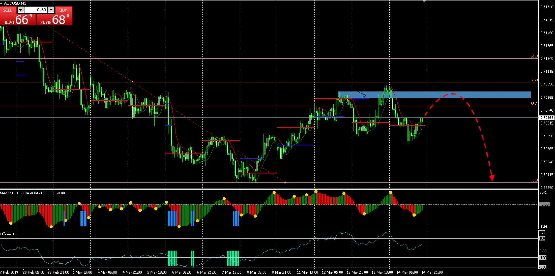Click the 61.8 Fibonacci level label
Viewport: 555px width, 276px height.
point(534,56)
